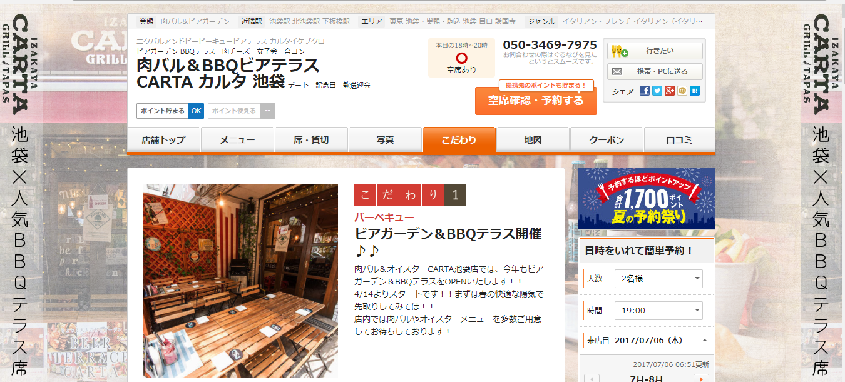Image resolution: width=845 pixels, height=382 pixels.
Task: Share on Mixi
Action: (x=682, y=91)
